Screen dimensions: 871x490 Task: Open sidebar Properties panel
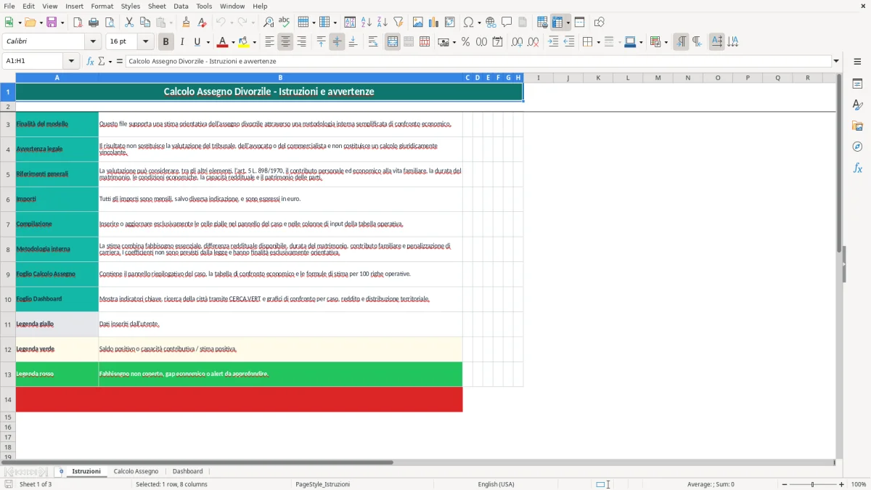click(x=857, y=83)
